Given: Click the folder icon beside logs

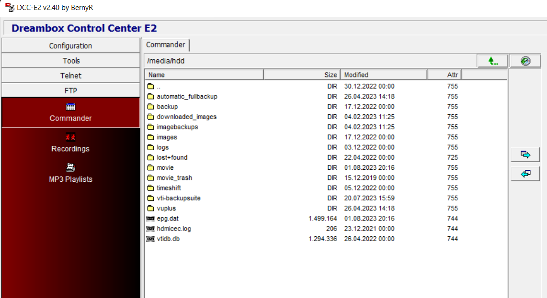Looking at the screenshot, I should pos(150,147).
